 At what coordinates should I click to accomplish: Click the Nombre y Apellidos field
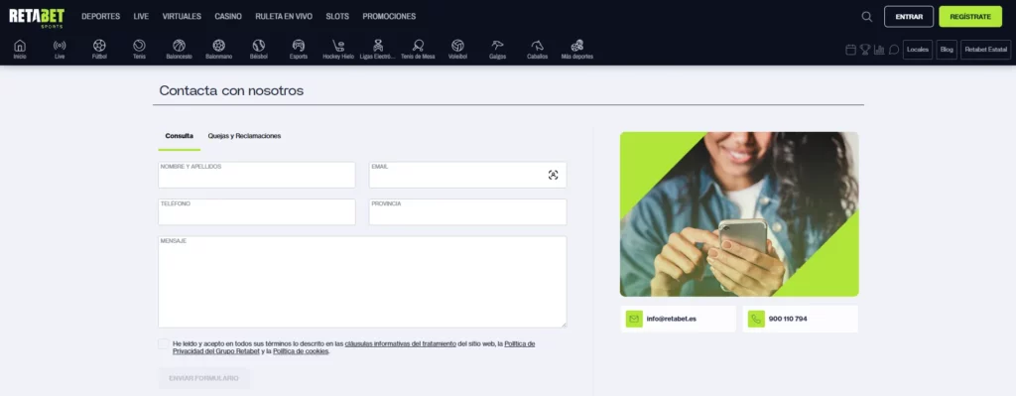257,175
